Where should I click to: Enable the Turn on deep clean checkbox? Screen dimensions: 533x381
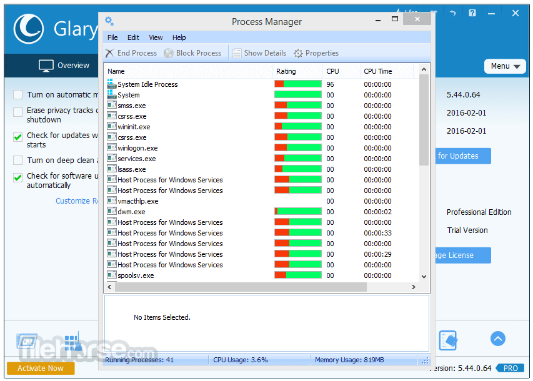coord(17,160)
